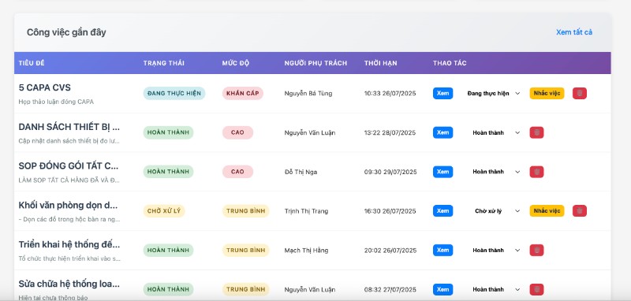The height and width of the screenshot is (301, 631).
Task: View the SOP ĐÓNG GÓI task
Action: (x=442, y=172)
